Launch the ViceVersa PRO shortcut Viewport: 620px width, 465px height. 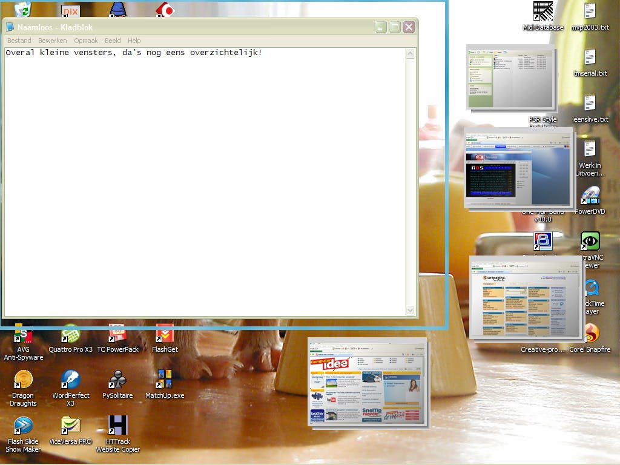point(70,430)
